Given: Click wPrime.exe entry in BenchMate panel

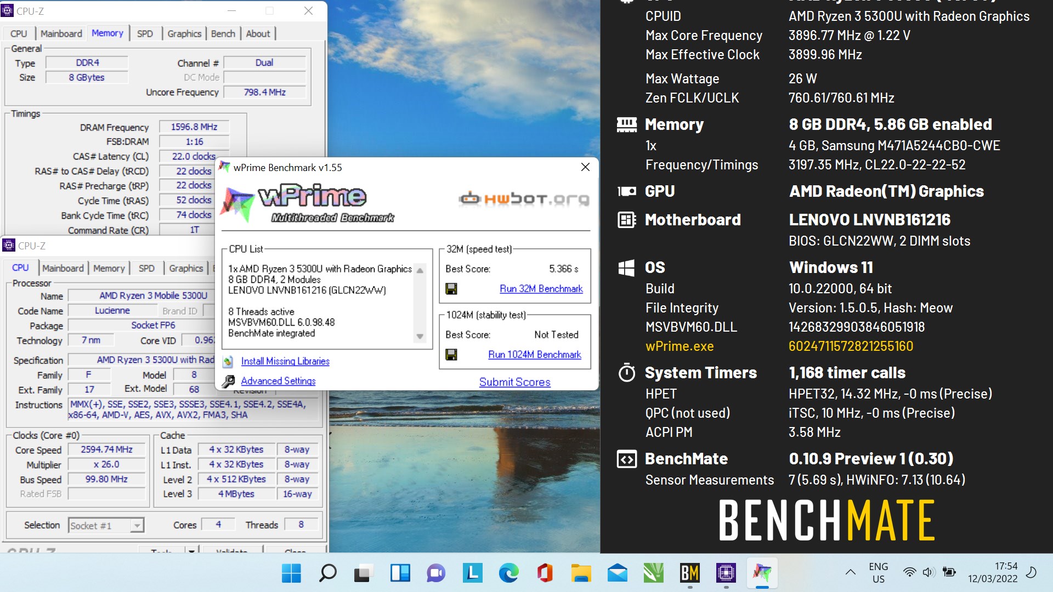Looking at the screenshot, I should (x=680, y=346).
